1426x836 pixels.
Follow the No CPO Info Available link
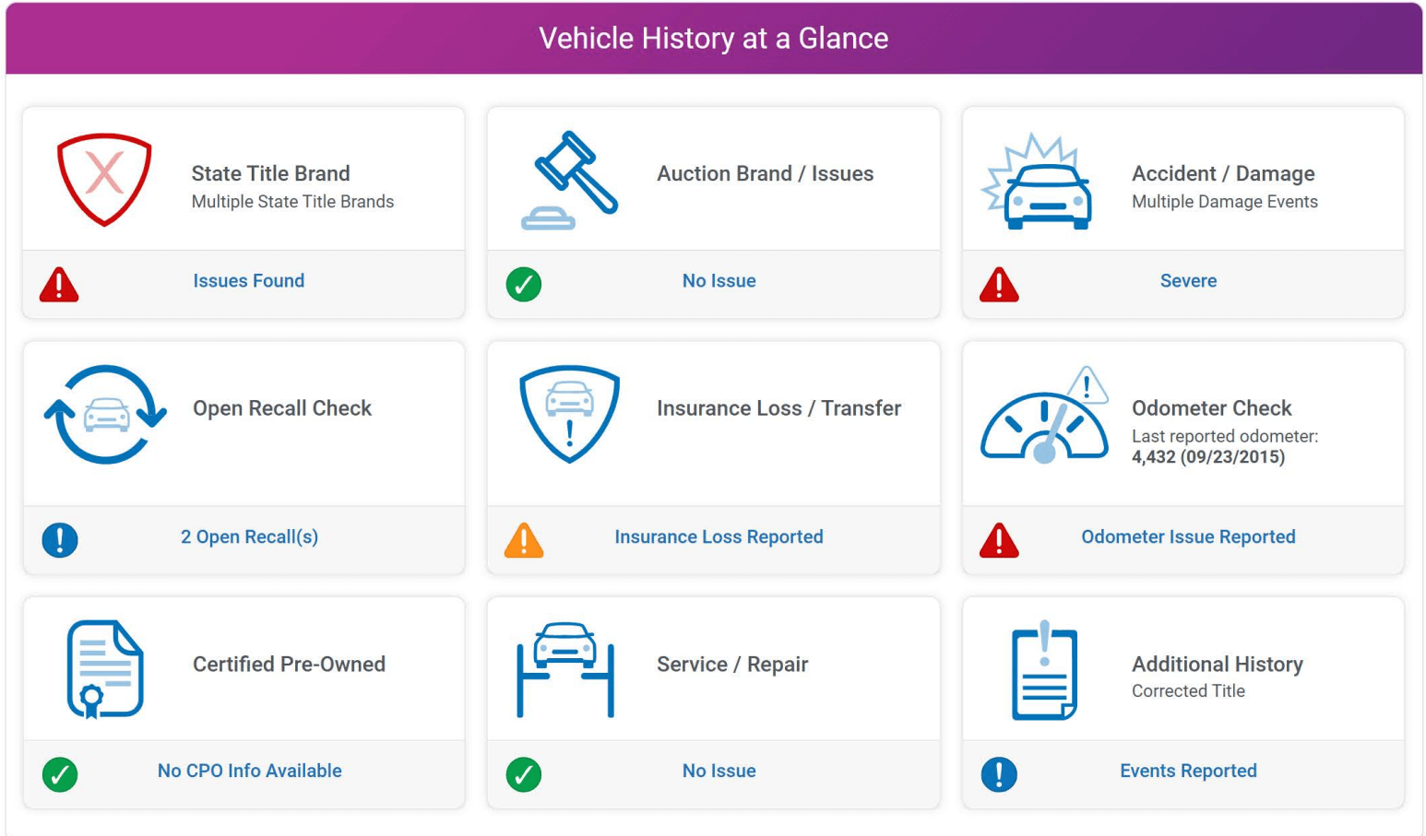pyautogui.click(x=249, y=771)
